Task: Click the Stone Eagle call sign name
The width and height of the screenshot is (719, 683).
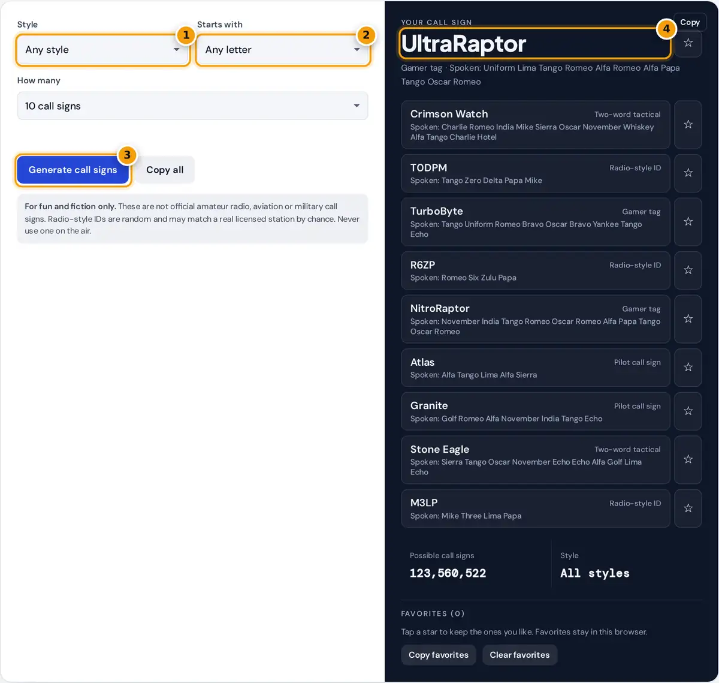Action: [x=440, y=450]
